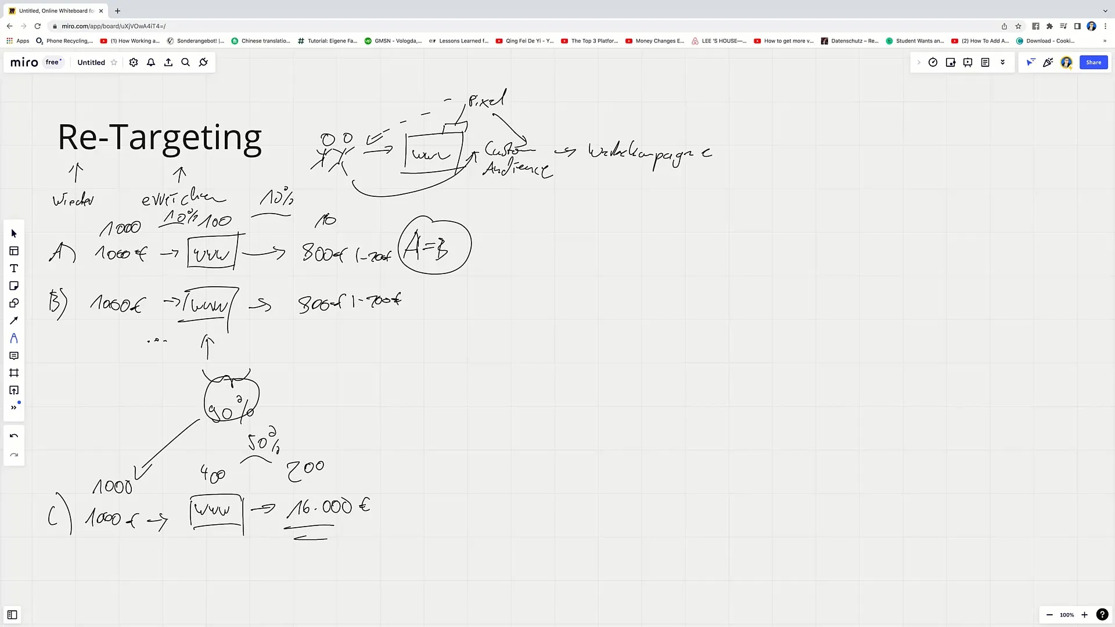The width and height of the screenshot is (1115, 627).
Task: Click the board title Untitled to rename
Action: click(91, 62)
